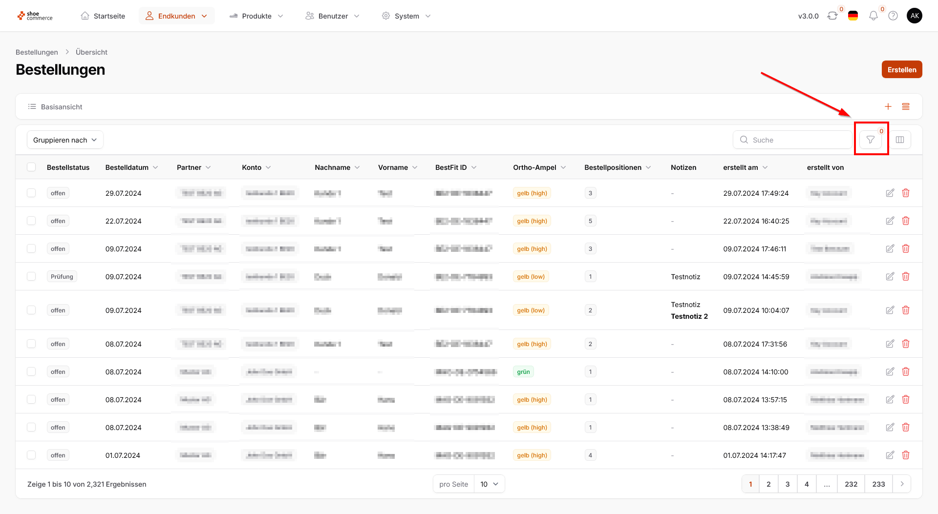Screen dimensions: 938x514
Task: Click the plus icon to add view
Action: (x=888, y=106)
